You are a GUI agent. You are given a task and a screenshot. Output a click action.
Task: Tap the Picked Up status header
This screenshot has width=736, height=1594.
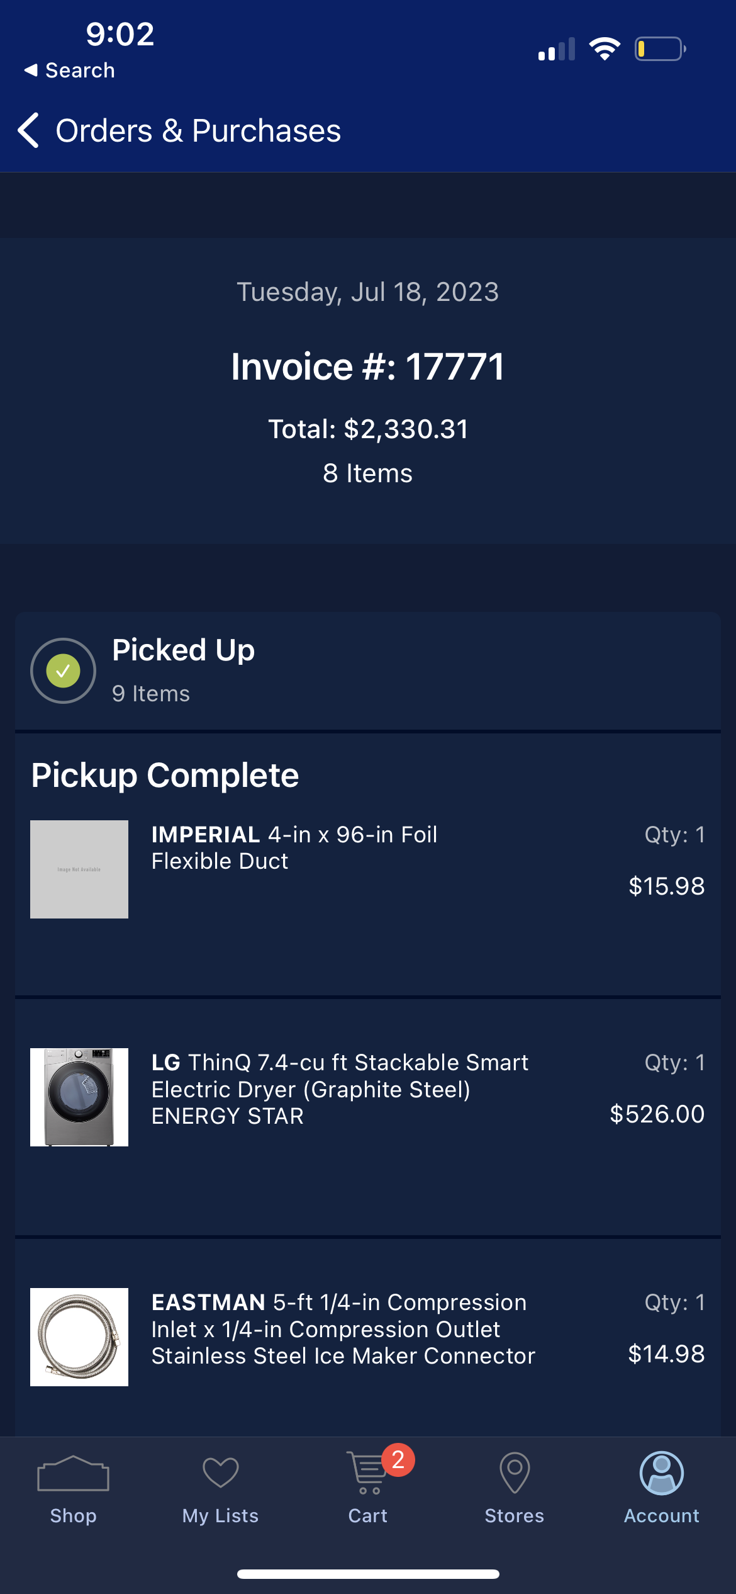(x=184, y=651)
